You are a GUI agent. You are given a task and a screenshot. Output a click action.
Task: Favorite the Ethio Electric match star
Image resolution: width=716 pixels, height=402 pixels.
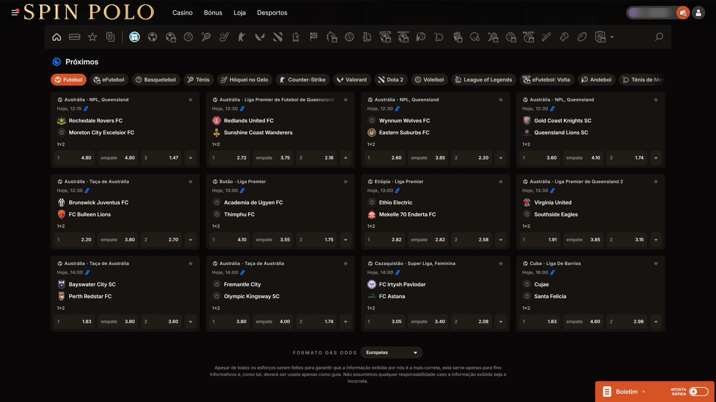point(501,182)
